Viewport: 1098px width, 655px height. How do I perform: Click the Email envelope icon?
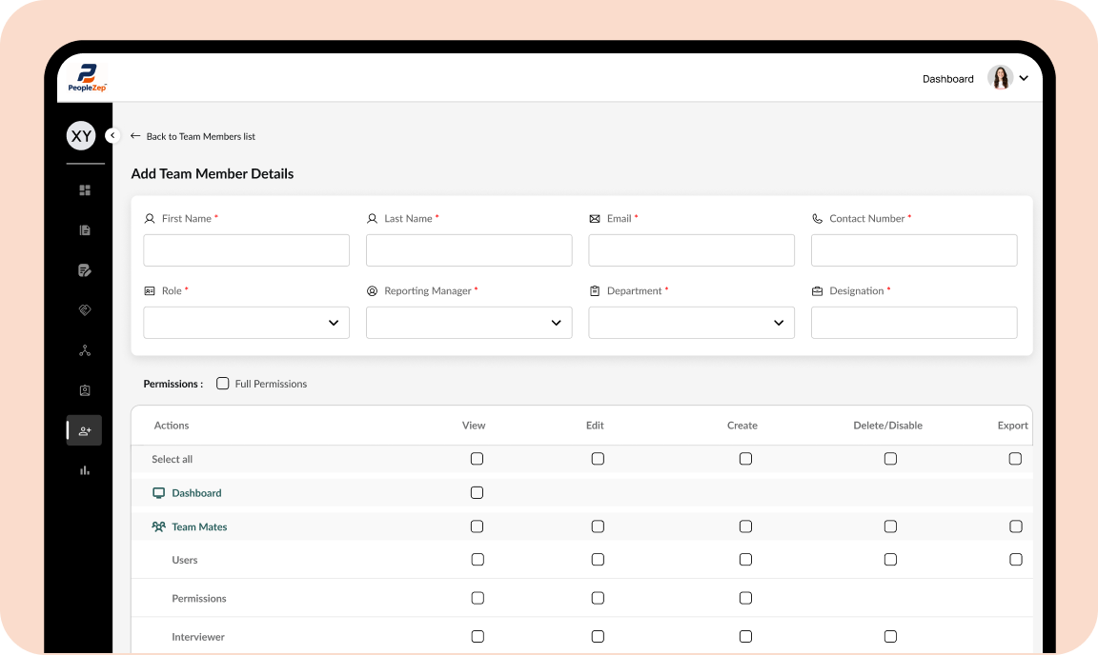click(595, 218)
